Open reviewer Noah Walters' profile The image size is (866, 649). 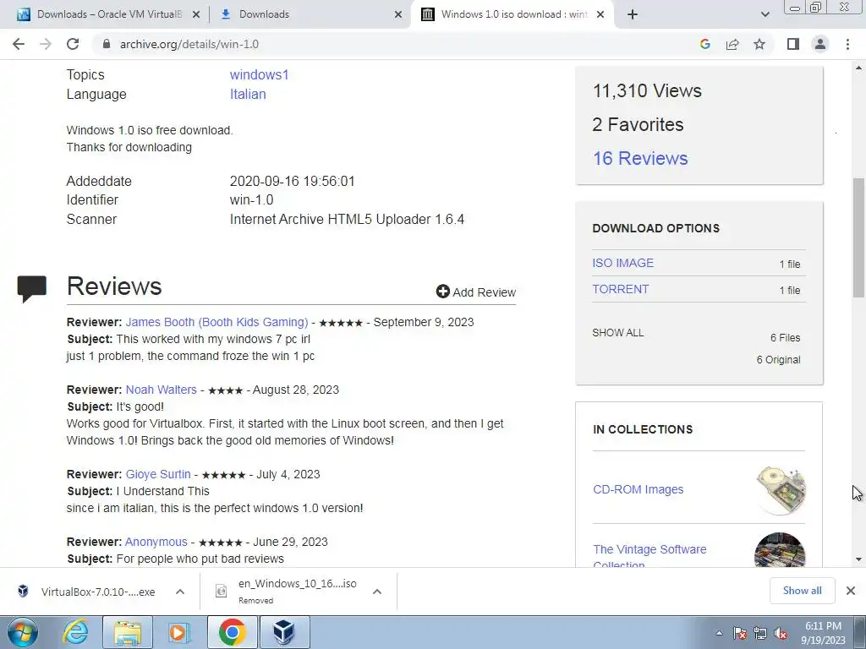[161, 390]
